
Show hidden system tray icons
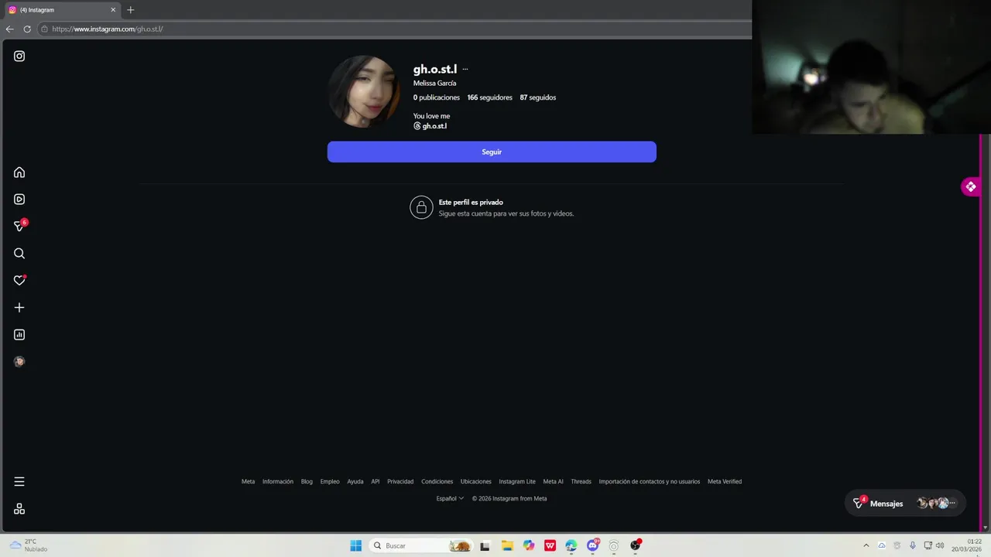866,545
